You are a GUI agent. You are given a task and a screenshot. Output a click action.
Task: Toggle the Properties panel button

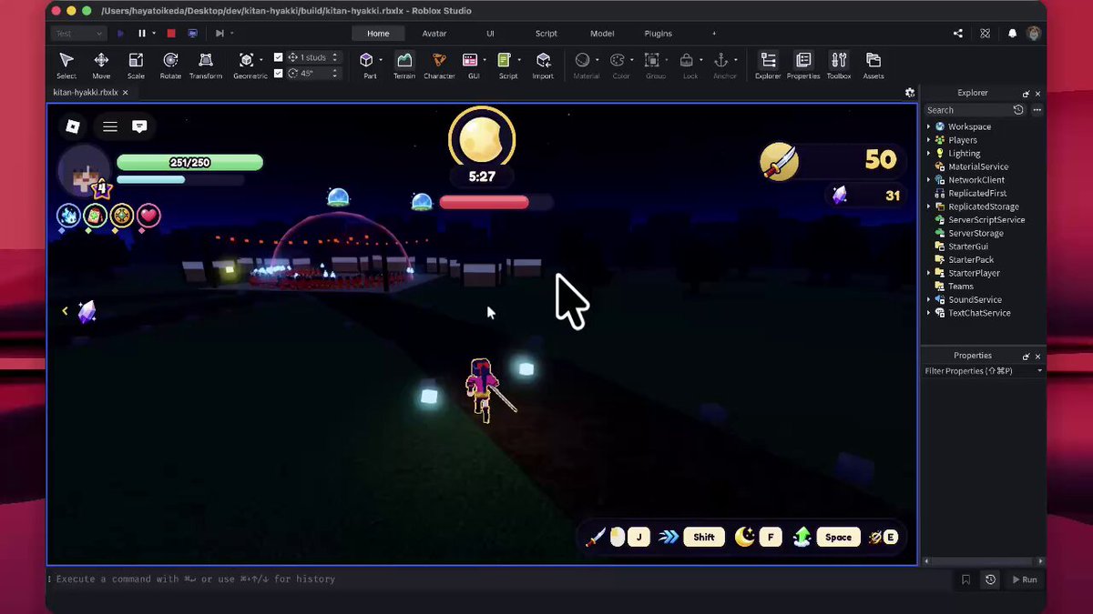coord(803,65)
